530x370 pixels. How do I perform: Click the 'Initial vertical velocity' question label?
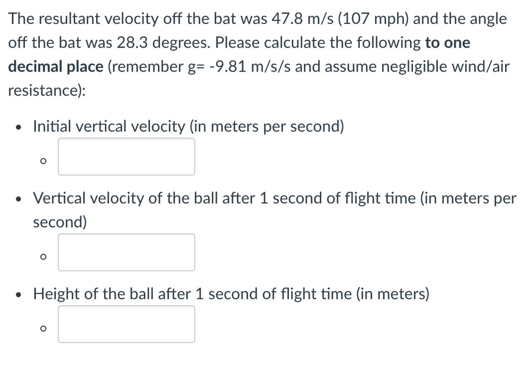[188, 126]
